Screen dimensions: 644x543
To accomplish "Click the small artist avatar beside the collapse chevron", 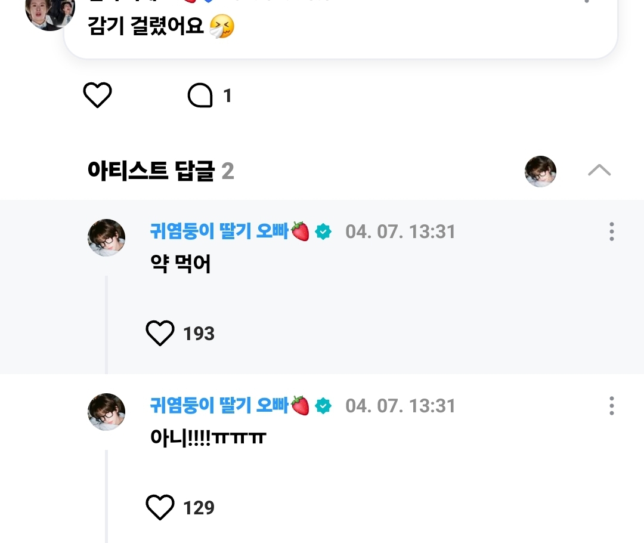I will point(540,171).
